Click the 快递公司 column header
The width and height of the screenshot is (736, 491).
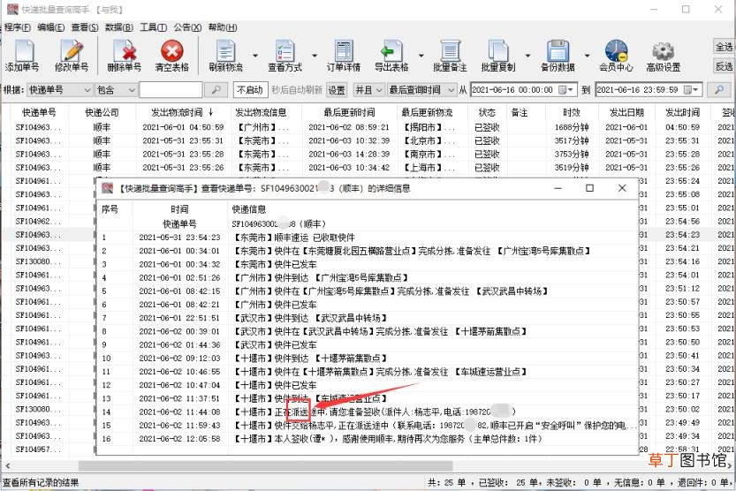click(x=102, y=112)
